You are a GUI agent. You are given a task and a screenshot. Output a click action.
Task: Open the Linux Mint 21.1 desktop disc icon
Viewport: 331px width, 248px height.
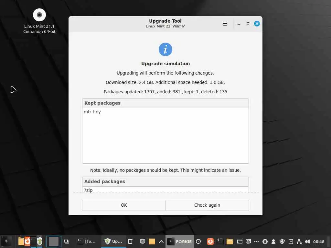[x=39, y=21]
